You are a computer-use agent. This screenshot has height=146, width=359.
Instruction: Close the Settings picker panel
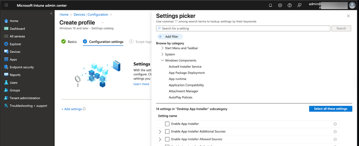point(348,16)
